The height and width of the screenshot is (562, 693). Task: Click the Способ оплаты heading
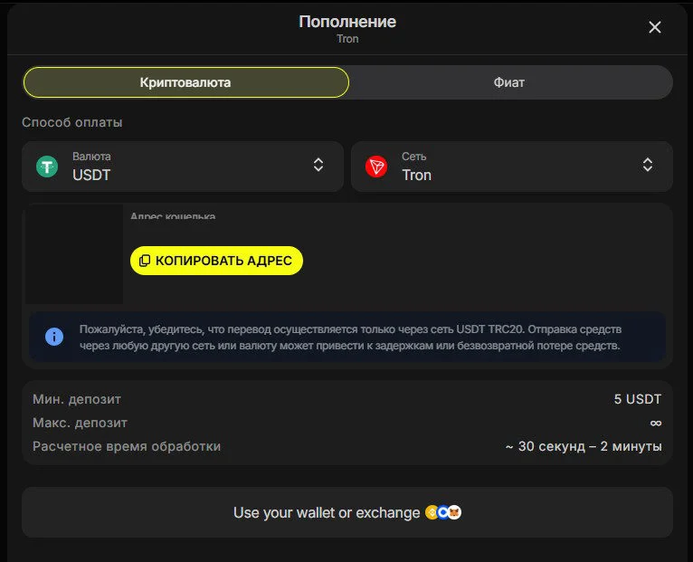pos(72,122)
